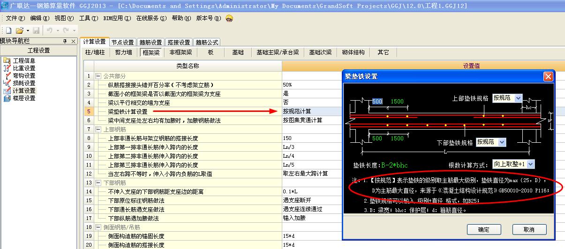The height and width of the screenshot is (249, 565).
Task: Collapse the 侧面钢筋/吊筋 group
Action: coord(98,227)
